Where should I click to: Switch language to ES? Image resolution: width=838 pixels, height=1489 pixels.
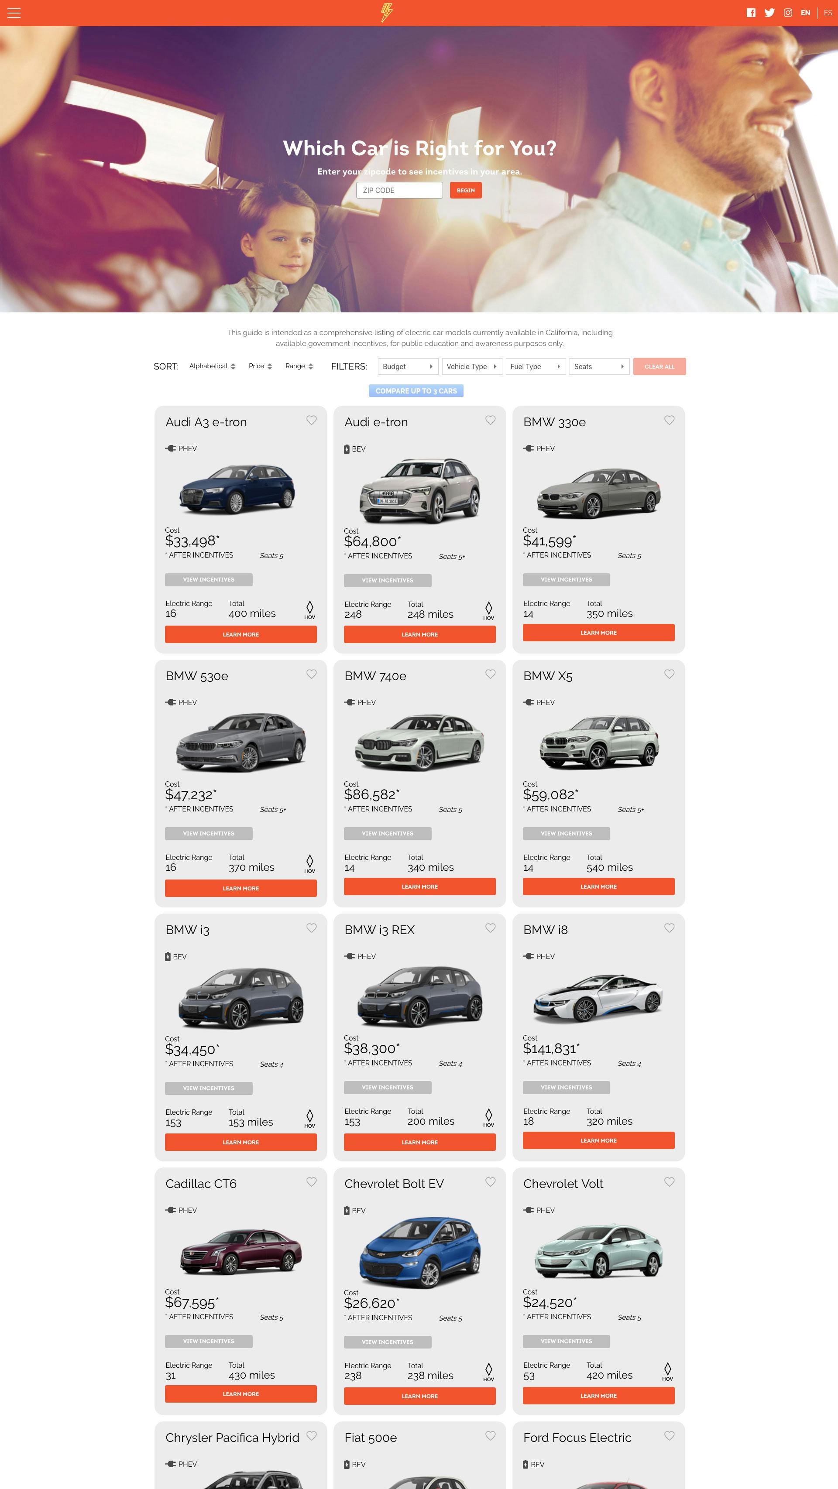pos(828,13)
